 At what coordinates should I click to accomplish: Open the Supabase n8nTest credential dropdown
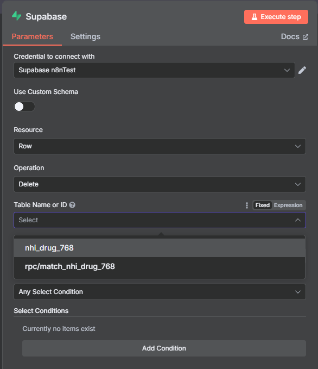tap(154, 70)
